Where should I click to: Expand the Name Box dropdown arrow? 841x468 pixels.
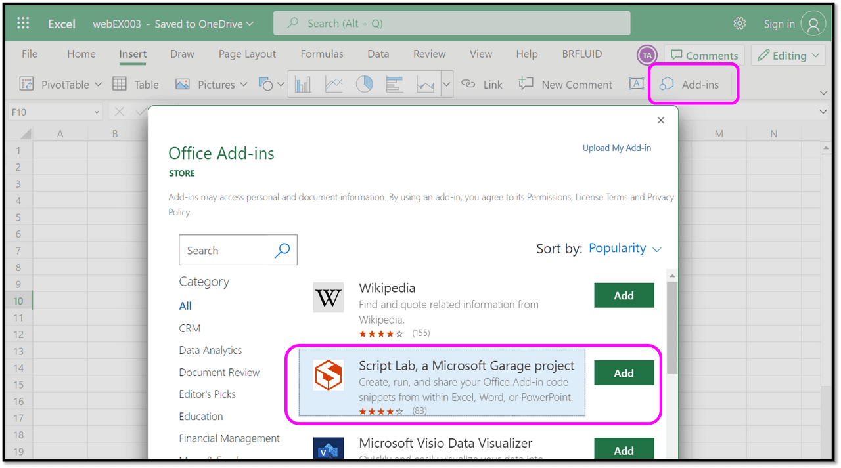97,112
